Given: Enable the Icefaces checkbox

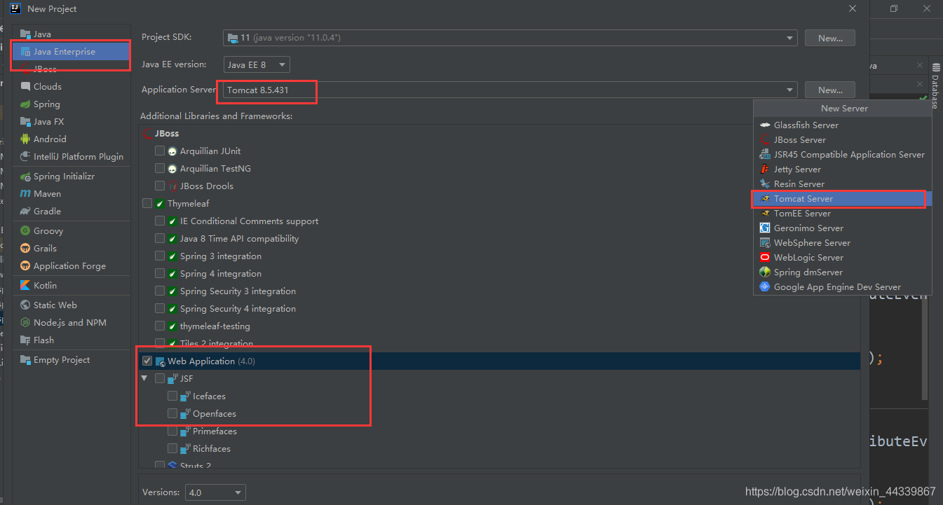Looking at the screenshot, I should (172, 396).
